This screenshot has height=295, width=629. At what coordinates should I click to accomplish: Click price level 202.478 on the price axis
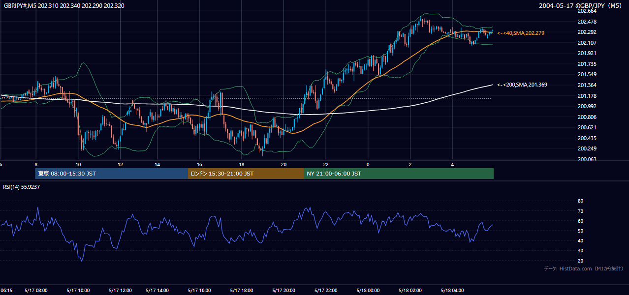coord(587,22)
